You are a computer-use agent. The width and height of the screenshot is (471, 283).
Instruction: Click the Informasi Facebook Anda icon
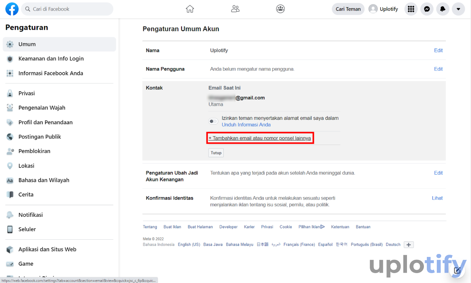(x=10, y=73)
